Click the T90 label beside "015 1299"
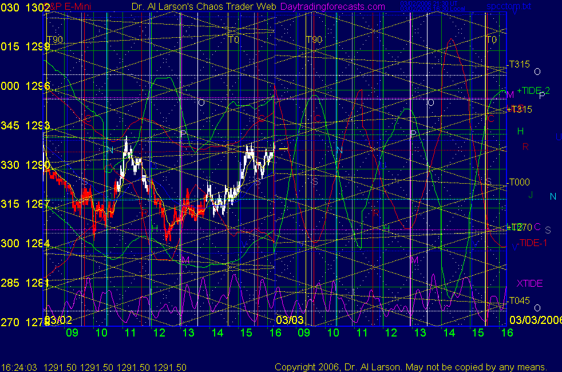Image resolution: width=562 pixels, height=372 pixels. tap(55, 39)
